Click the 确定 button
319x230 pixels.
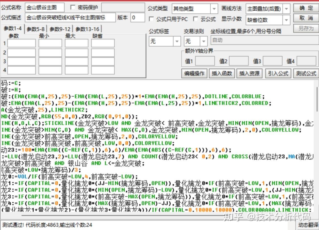click(306, 8)
